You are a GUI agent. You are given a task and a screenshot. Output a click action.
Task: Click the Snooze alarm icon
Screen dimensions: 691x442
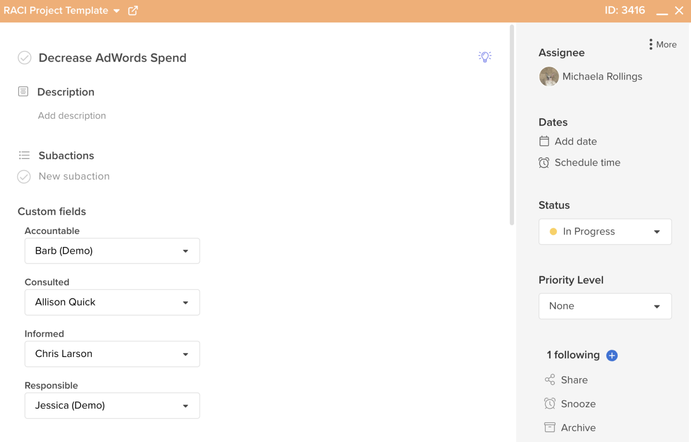point(549,404)
